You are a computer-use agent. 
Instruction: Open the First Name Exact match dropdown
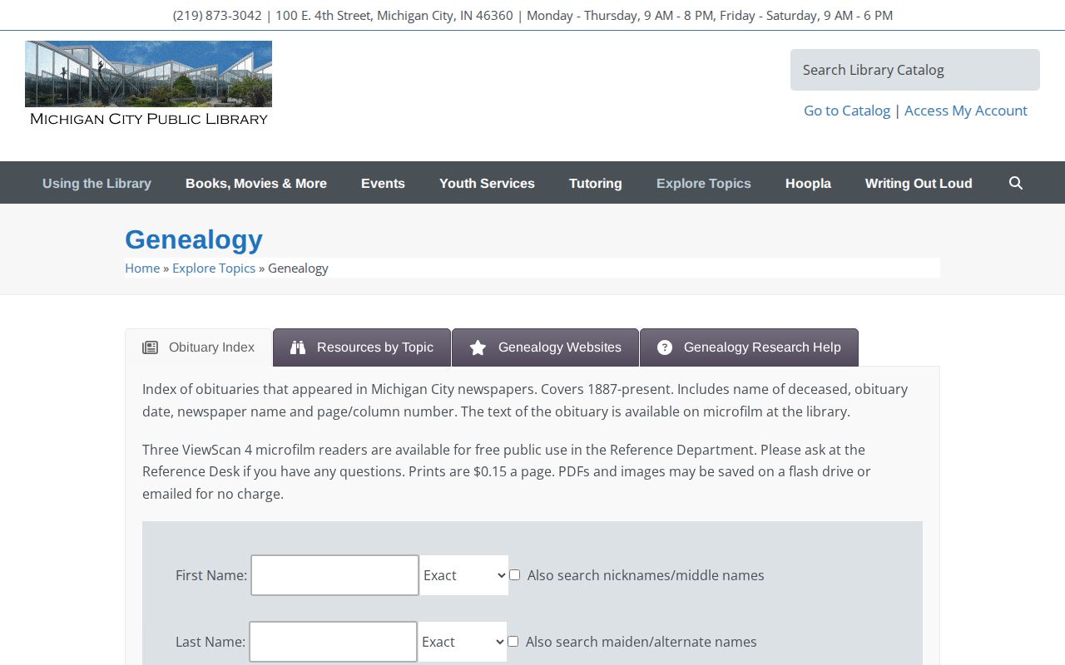click(x=463, y=575)
